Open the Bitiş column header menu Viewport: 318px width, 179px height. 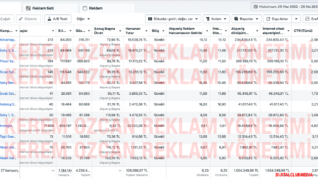[x=158, y=31]
